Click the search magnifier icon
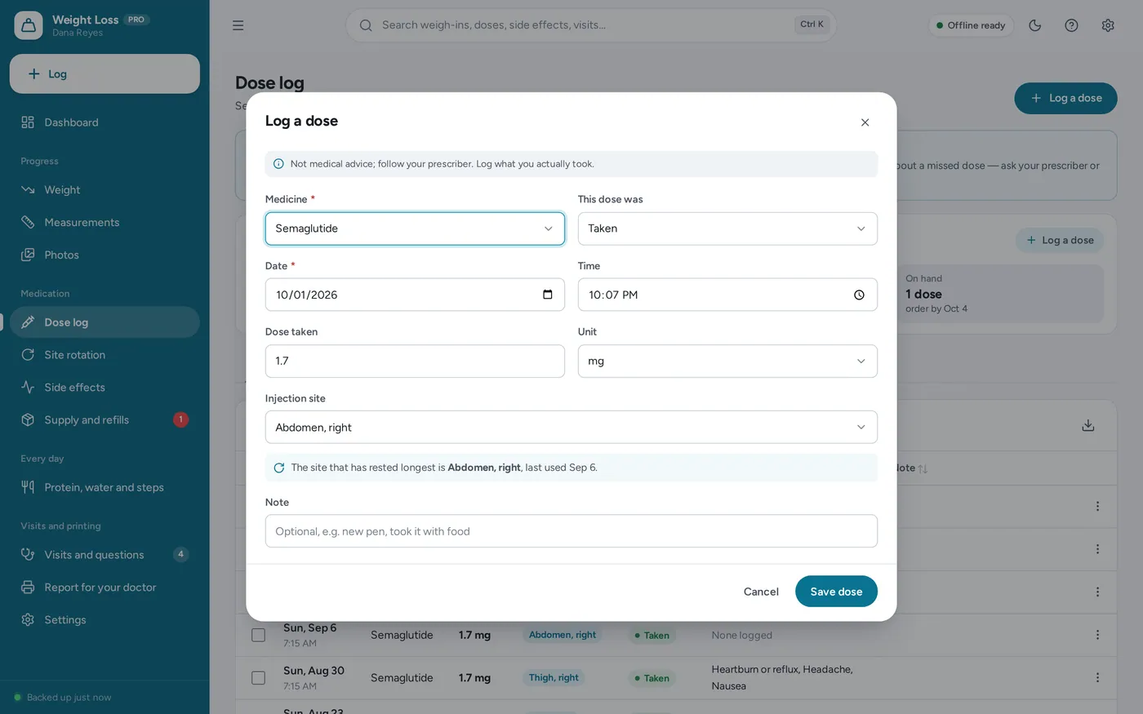 tap(366, 25)
